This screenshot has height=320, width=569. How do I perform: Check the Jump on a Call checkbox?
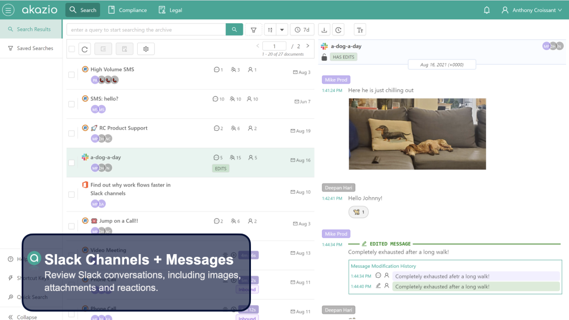click(x=72, y=226)
